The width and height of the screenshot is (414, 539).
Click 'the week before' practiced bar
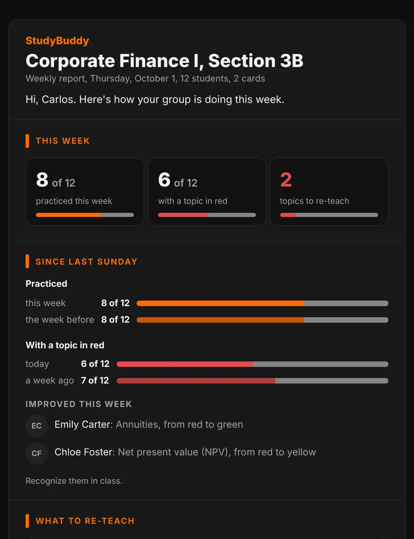(262, 320)
